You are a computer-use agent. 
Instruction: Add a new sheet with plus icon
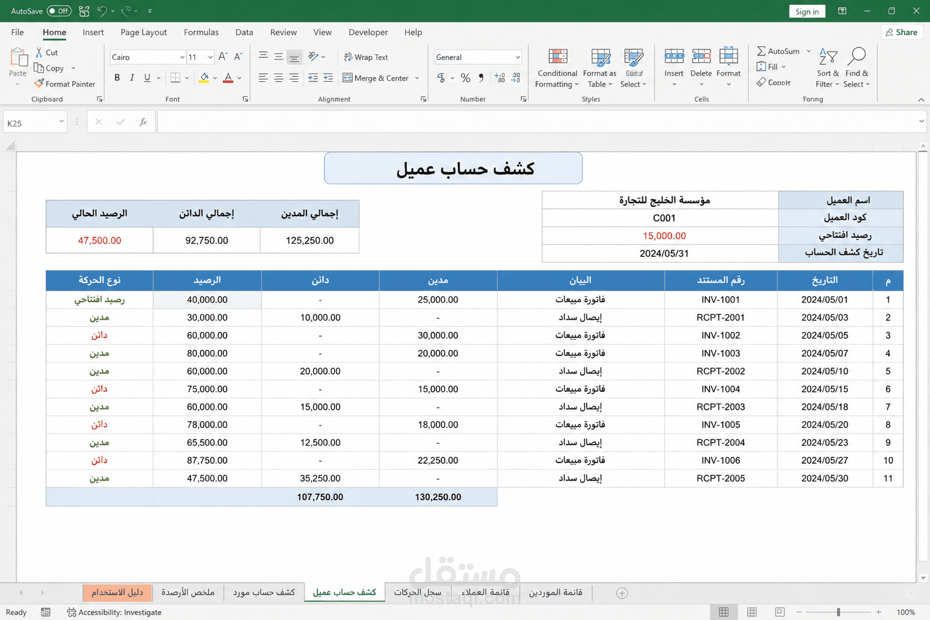pyautogui.click(x=622, y=593)
